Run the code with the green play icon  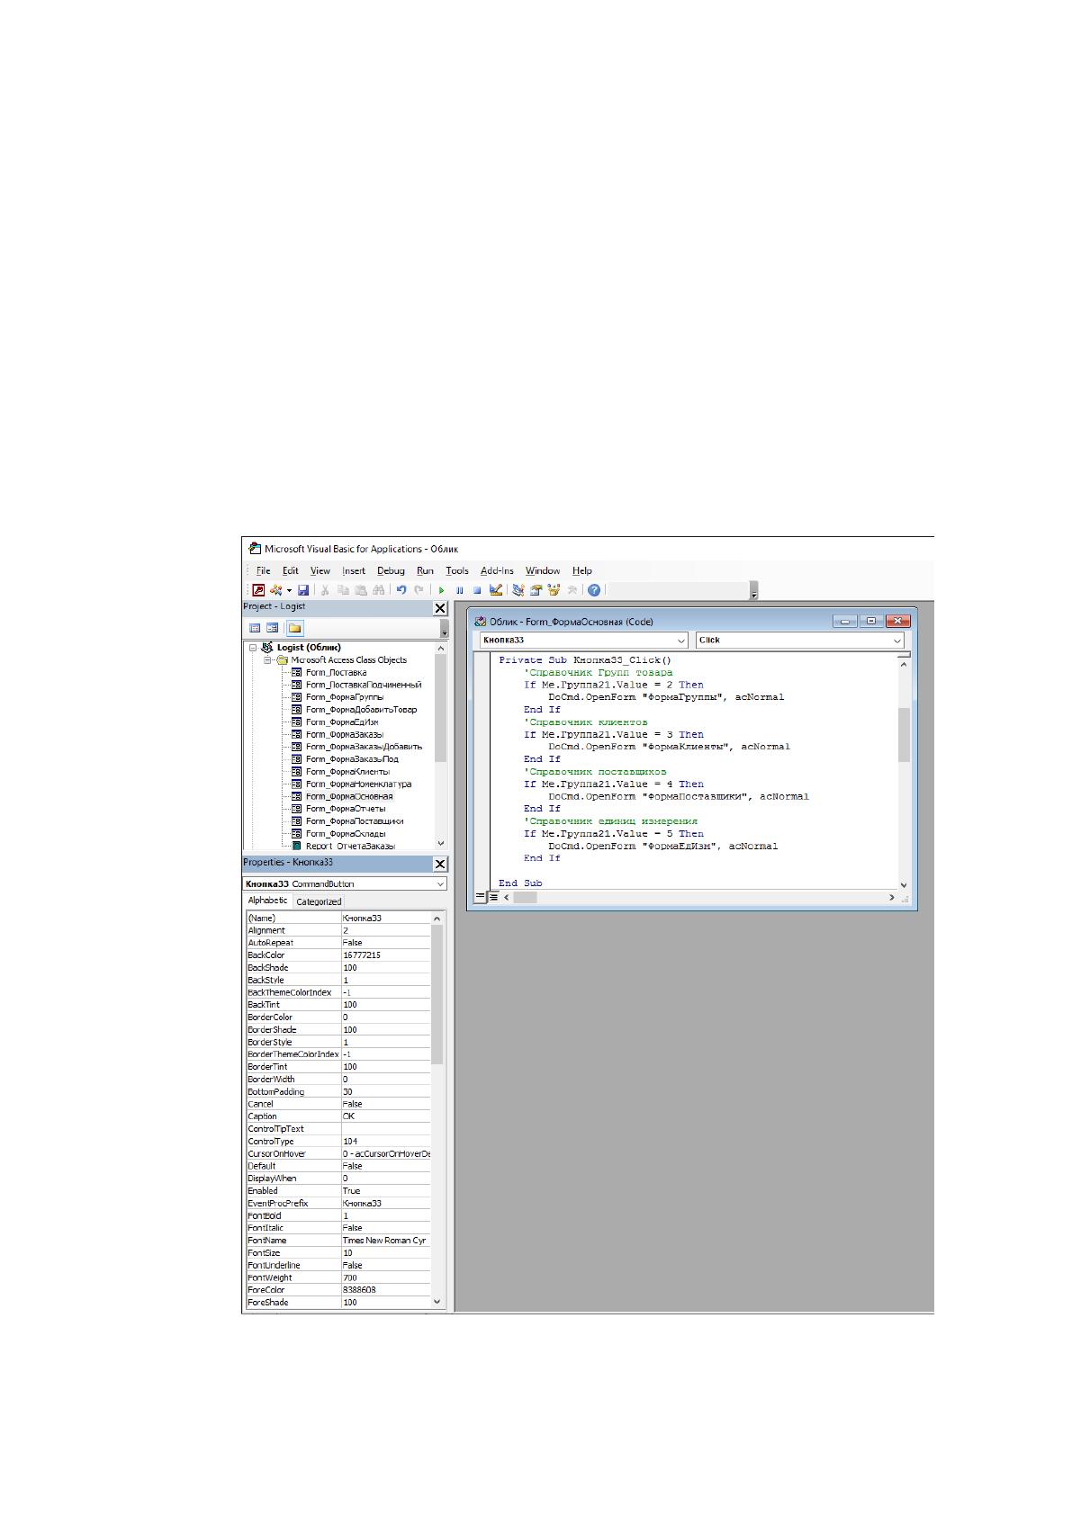click(x=442, y=590)
